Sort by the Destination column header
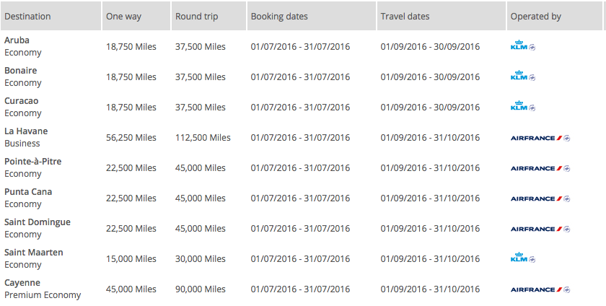This screenshot has width=606, height=306. click(x=27, y=17)
